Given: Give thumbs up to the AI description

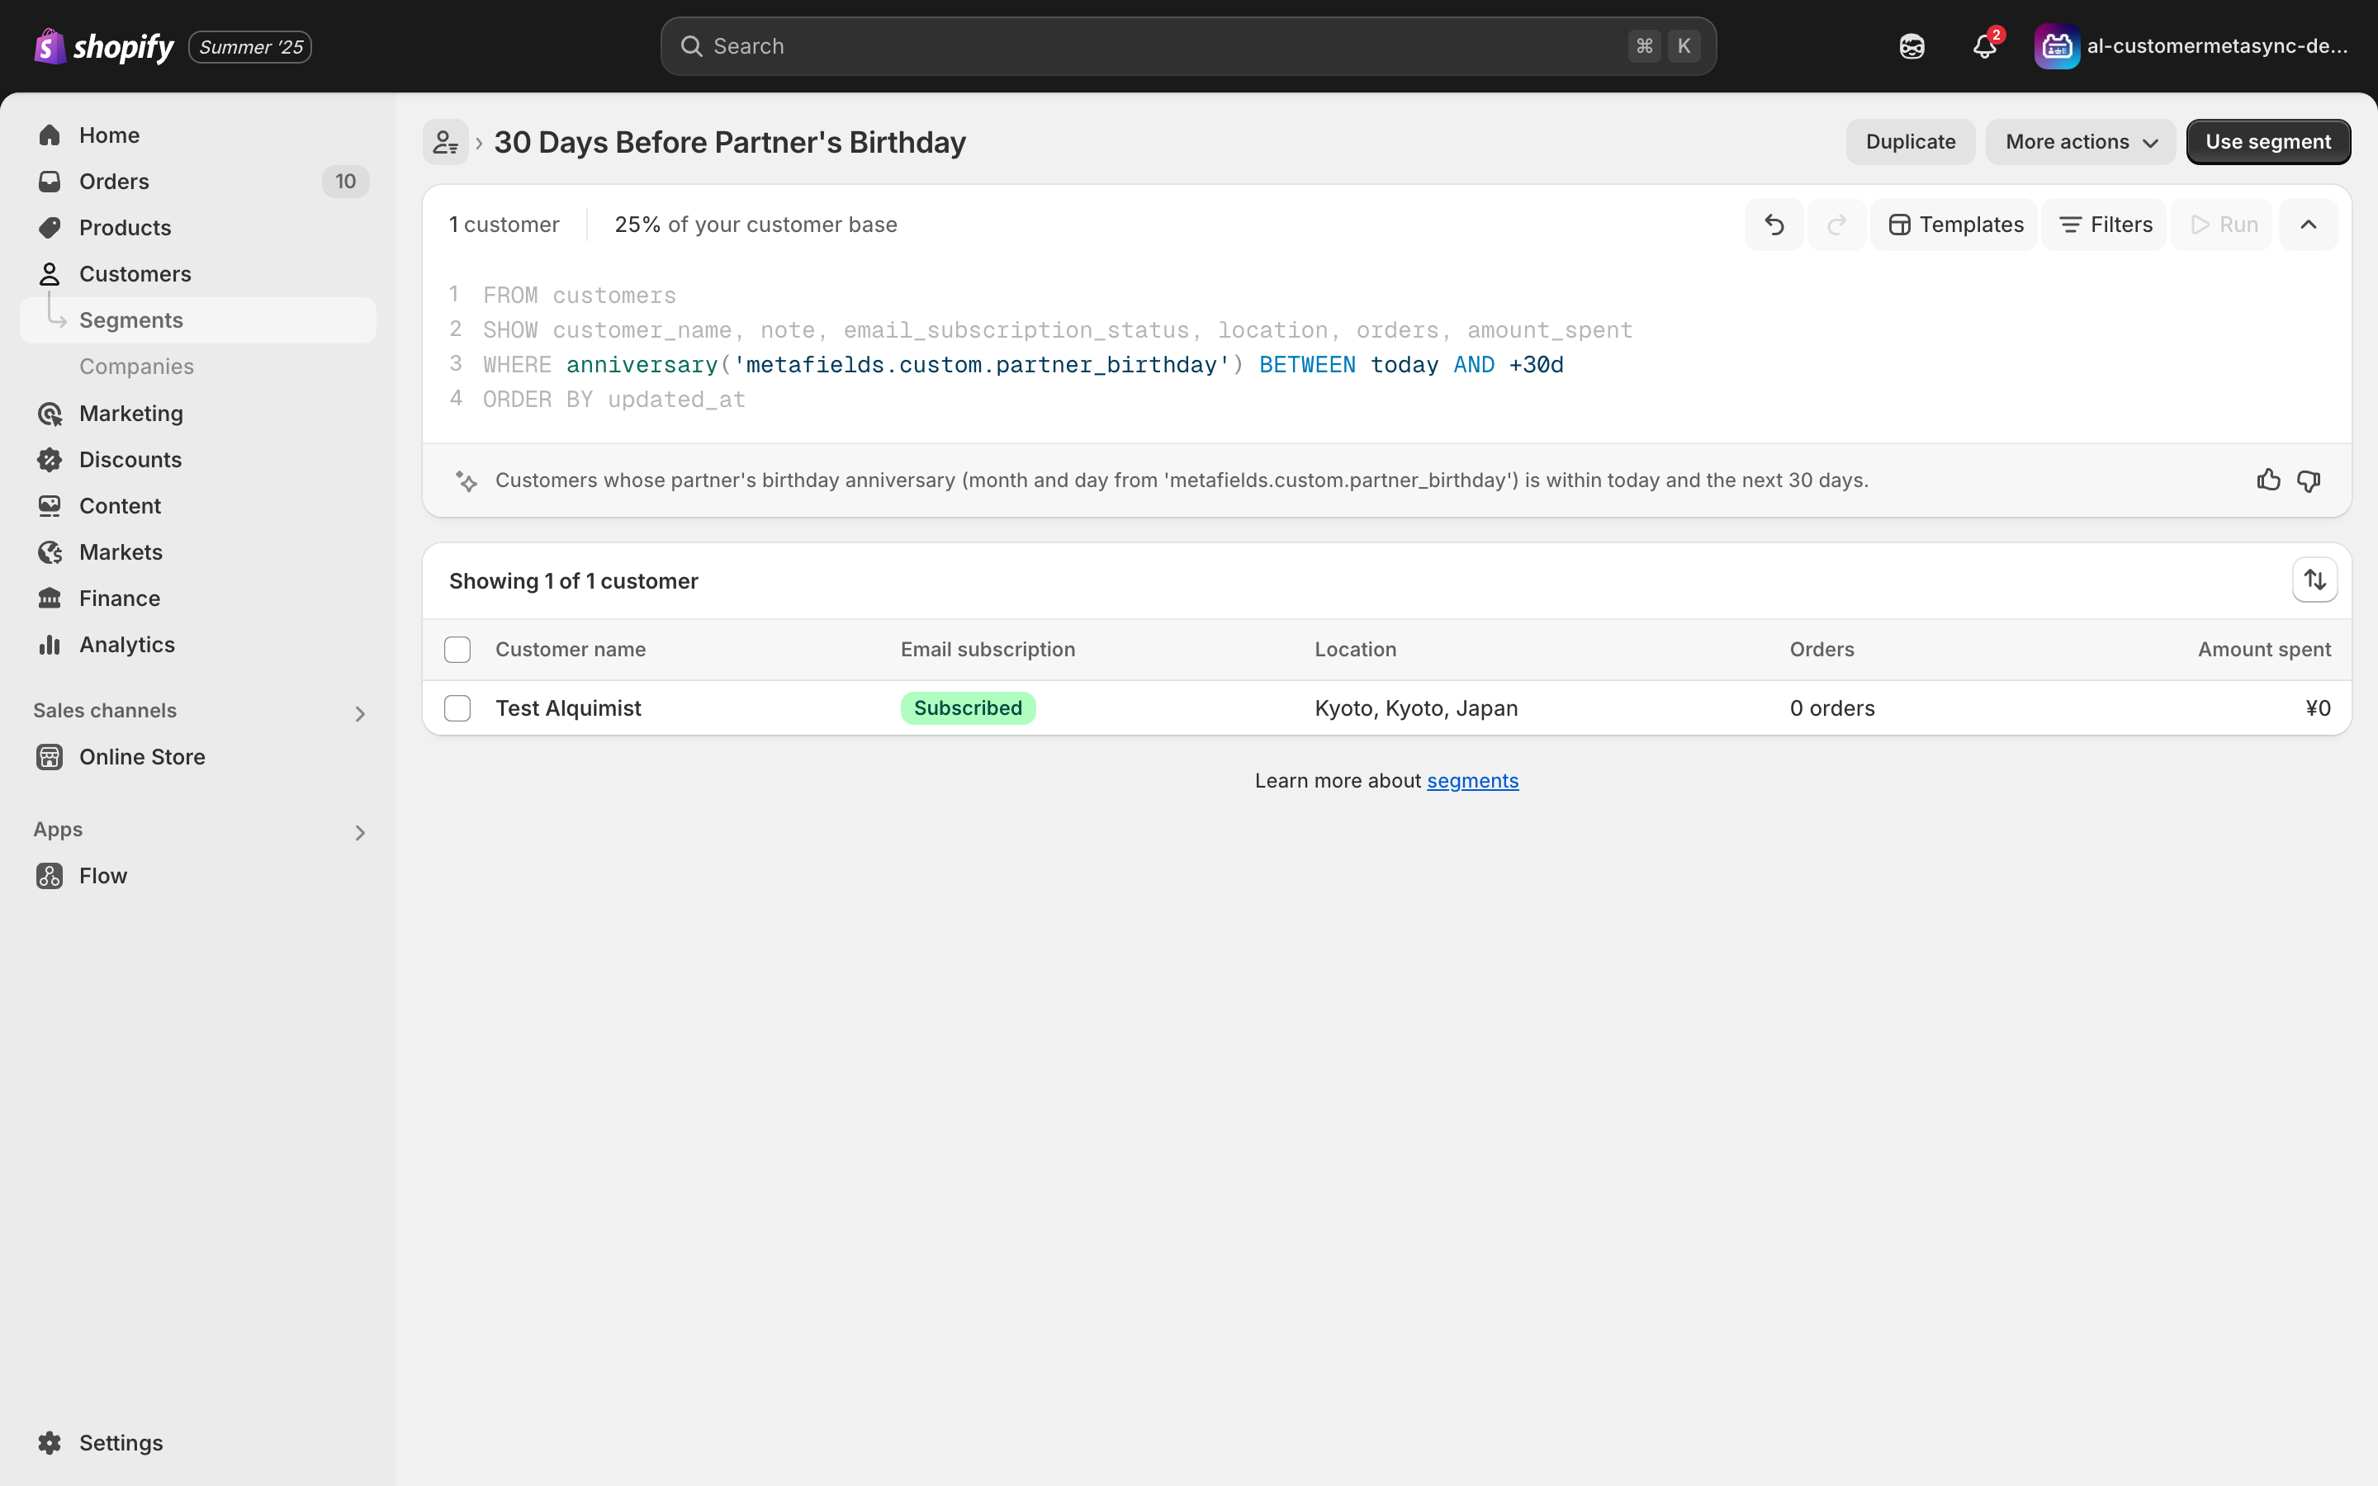Looking at the screenshot, I should pos(2268,480).
